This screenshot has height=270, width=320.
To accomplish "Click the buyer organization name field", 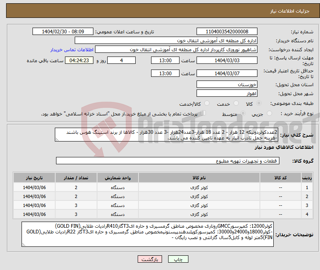I will pyautogui.click(x=166, y=41).
